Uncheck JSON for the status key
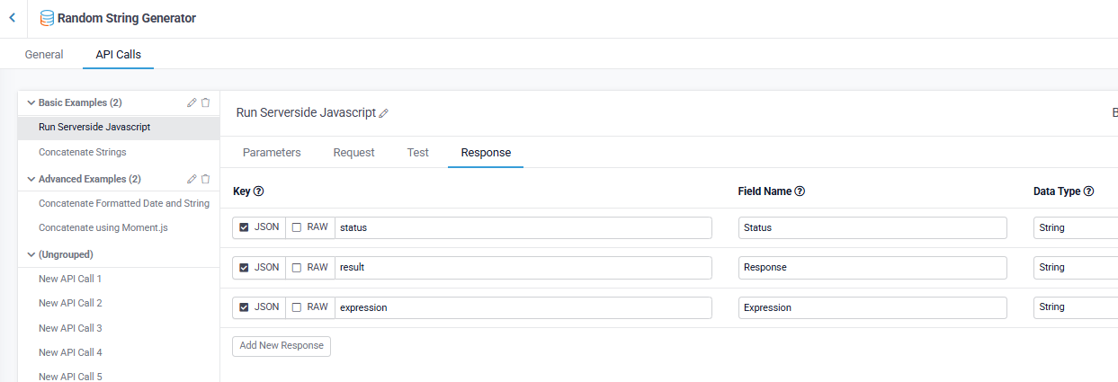 (x=244, y=227)
